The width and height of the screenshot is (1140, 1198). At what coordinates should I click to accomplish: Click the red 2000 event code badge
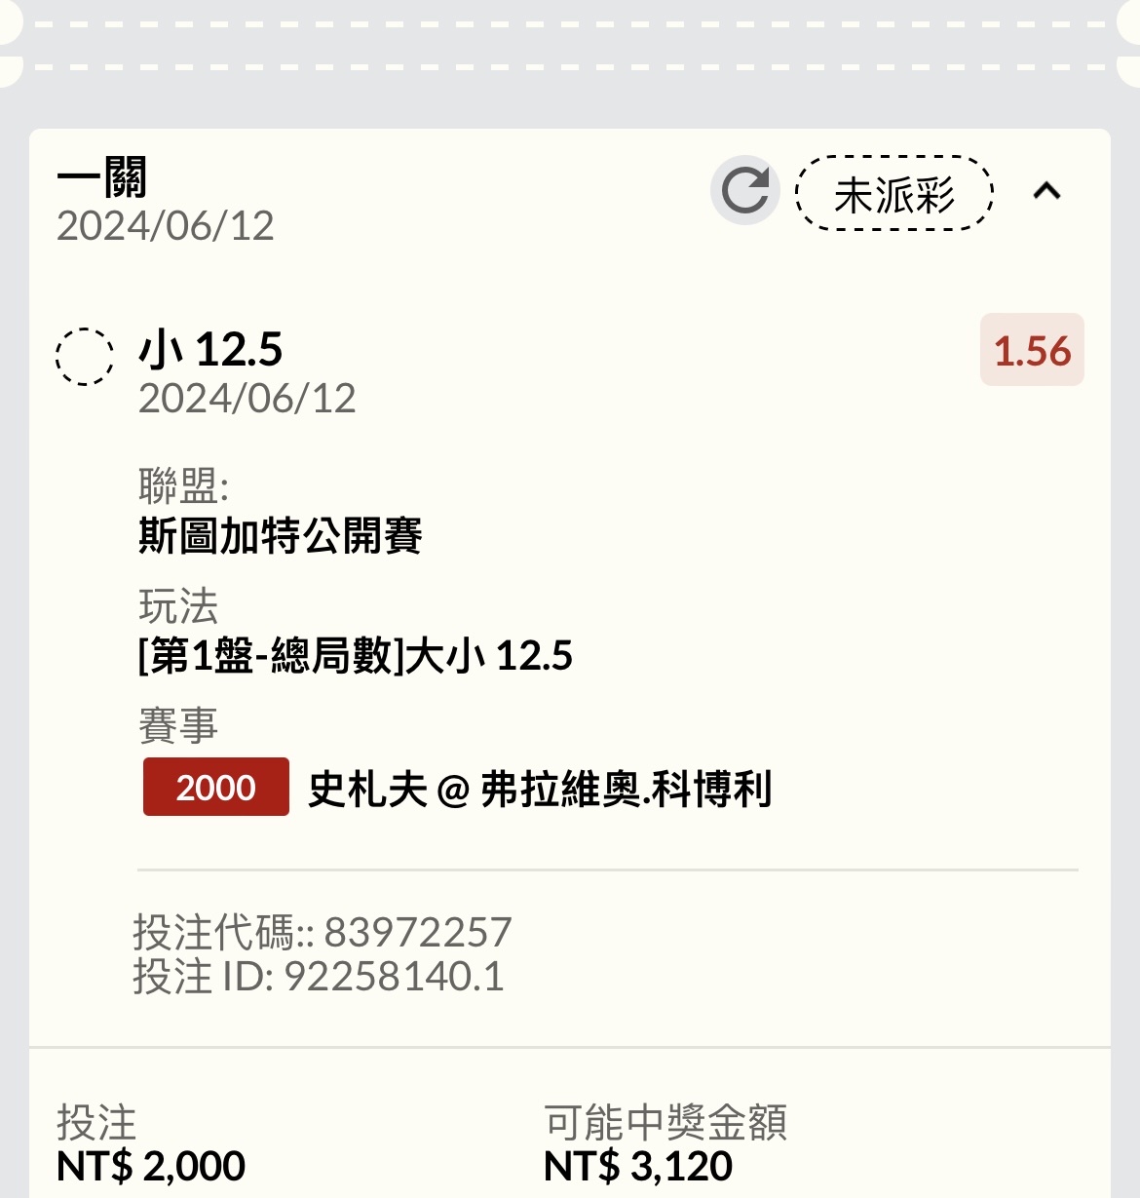tap(216, 787)
